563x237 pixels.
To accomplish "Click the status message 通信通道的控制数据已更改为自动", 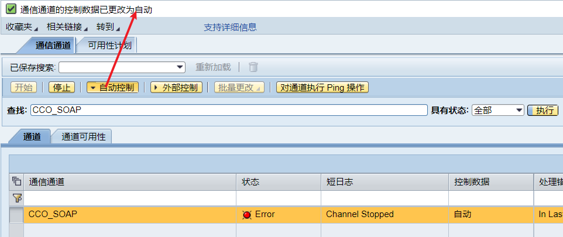I will coord(86,10).
